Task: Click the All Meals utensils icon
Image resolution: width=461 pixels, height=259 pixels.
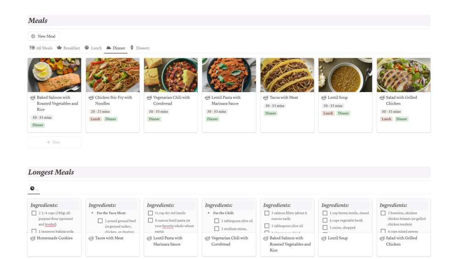Action: point(32,48)
